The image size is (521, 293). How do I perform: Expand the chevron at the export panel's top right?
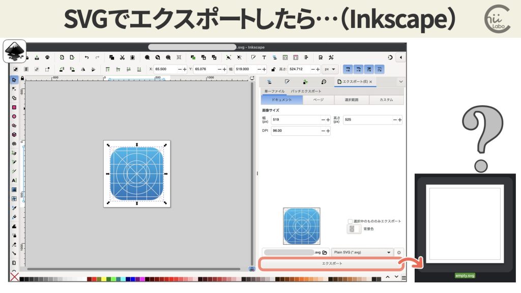[x=401, y=81]
